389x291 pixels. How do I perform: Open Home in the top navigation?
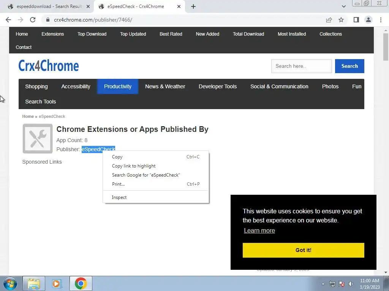point(22,34)
